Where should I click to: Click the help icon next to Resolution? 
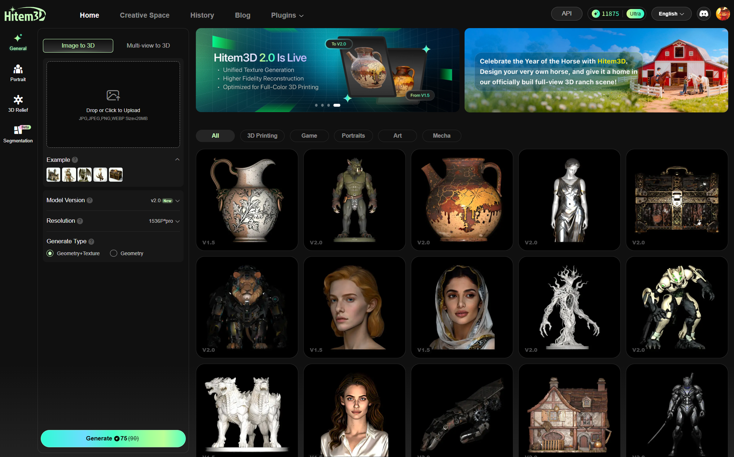pyautogui.click(x=80, y=221)
